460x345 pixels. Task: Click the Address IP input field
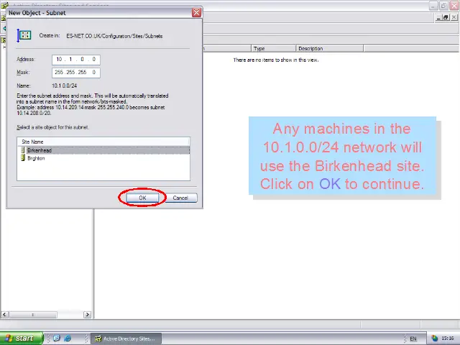[x=75, y=60]
